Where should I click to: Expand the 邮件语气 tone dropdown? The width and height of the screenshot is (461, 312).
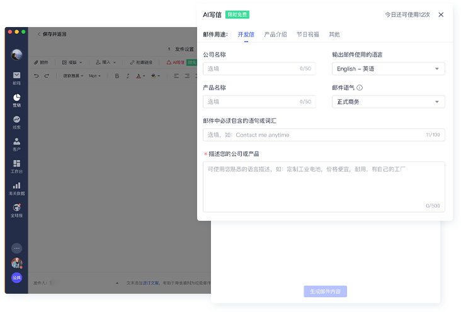388,102
